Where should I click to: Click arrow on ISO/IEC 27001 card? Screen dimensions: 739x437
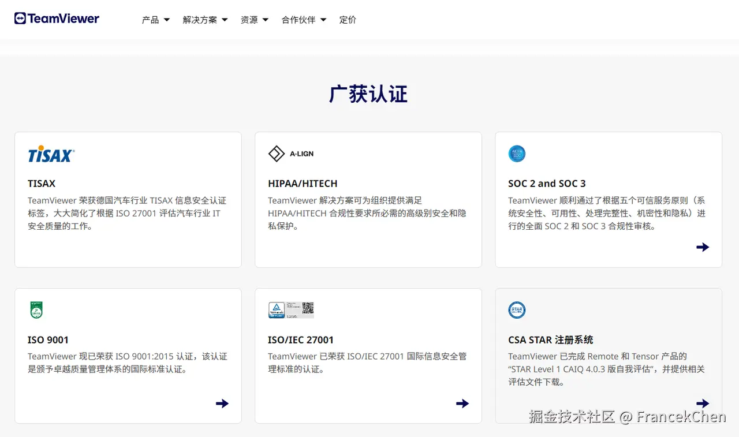click(462, 404)
